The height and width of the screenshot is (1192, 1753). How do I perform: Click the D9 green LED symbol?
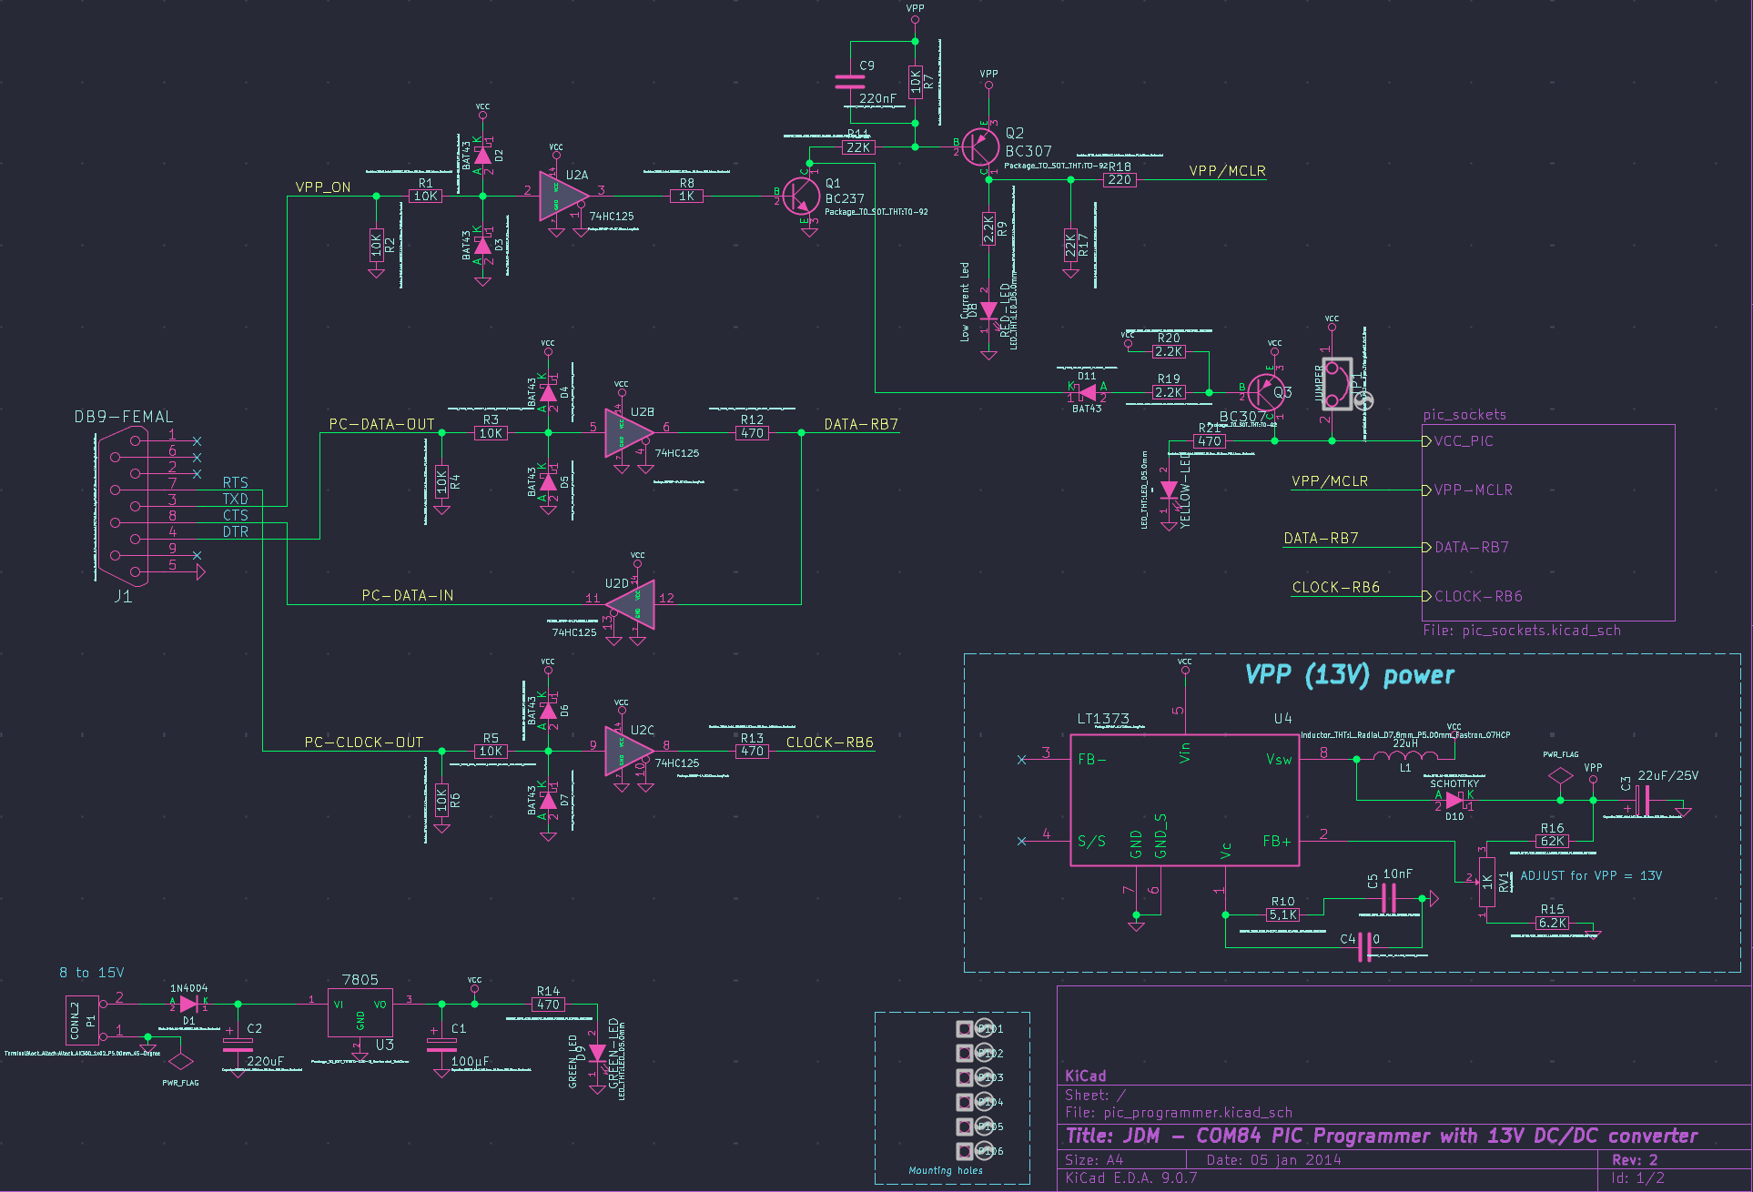click(597, 1054)
